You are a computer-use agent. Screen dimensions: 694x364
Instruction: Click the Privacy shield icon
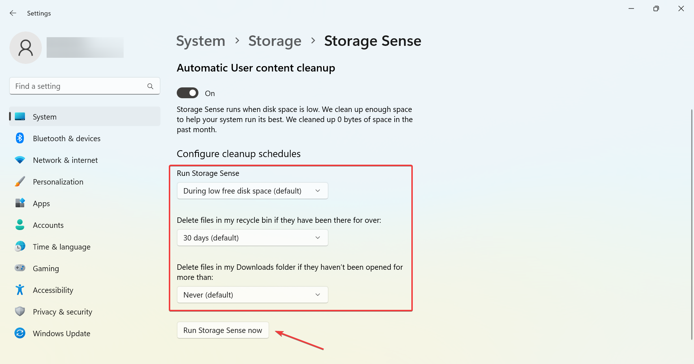20,311
